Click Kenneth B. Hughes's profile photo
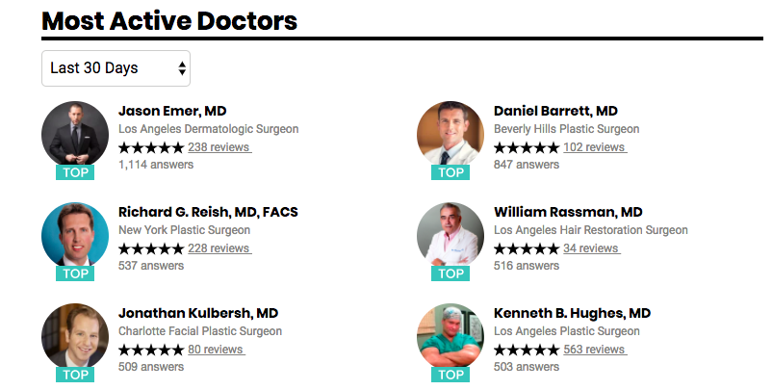This screenshot has height=390, width=772. (450, 336)
